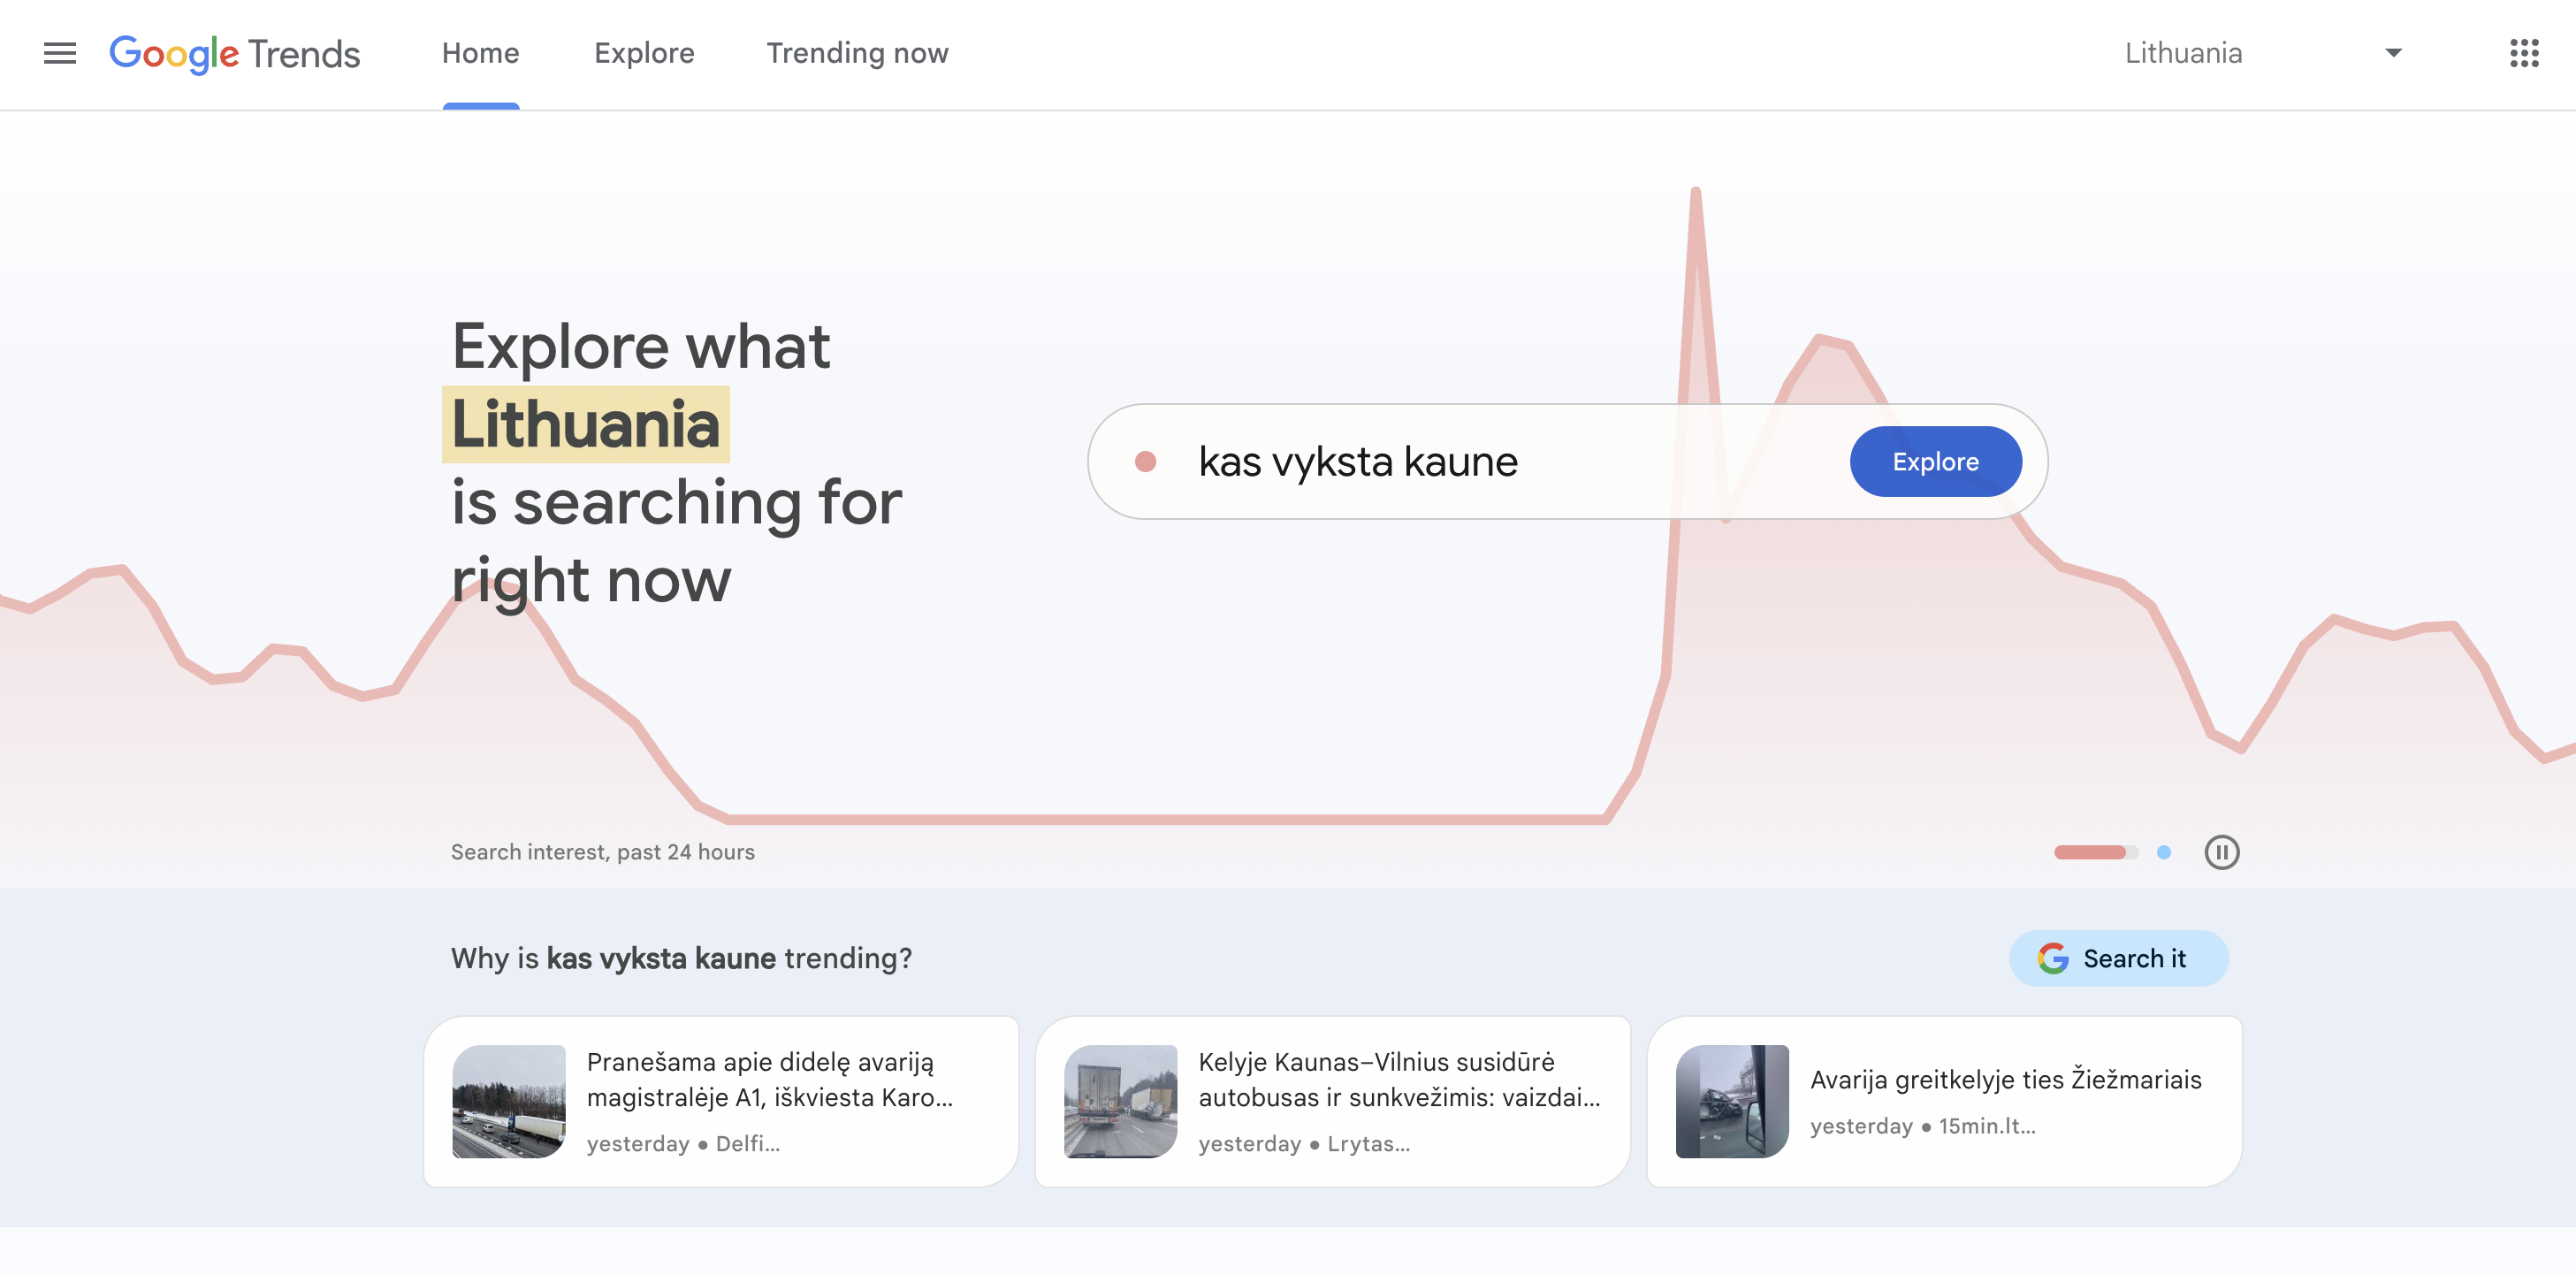Click the truck accident thumbnail on the Delfi card
The image size is (2576, 1275).
(x=510, y=1100)
